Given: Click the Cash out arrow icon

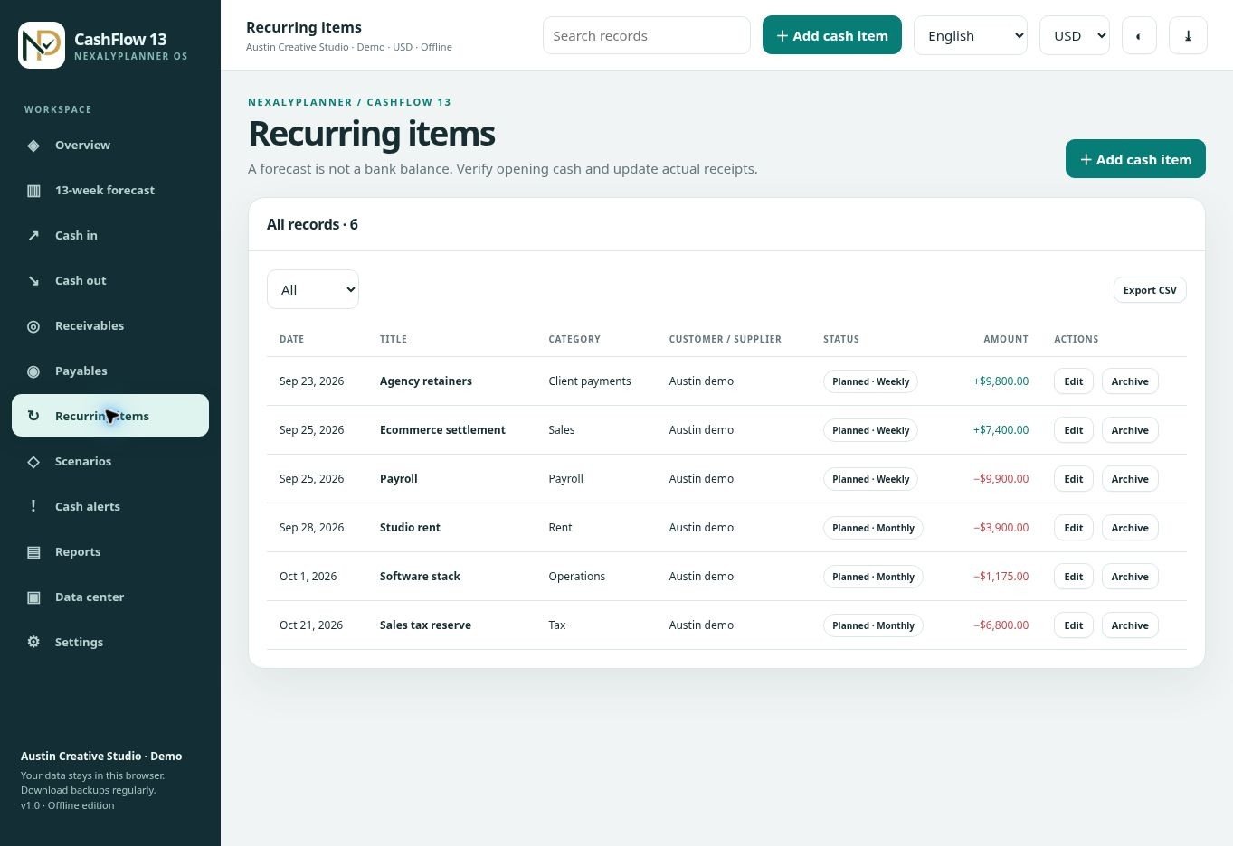Looking at the screenshot, I should [x=33, y=281].
